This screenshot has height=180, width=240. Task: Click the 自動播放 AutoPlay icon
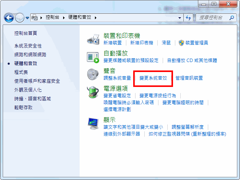click(93, 57)
